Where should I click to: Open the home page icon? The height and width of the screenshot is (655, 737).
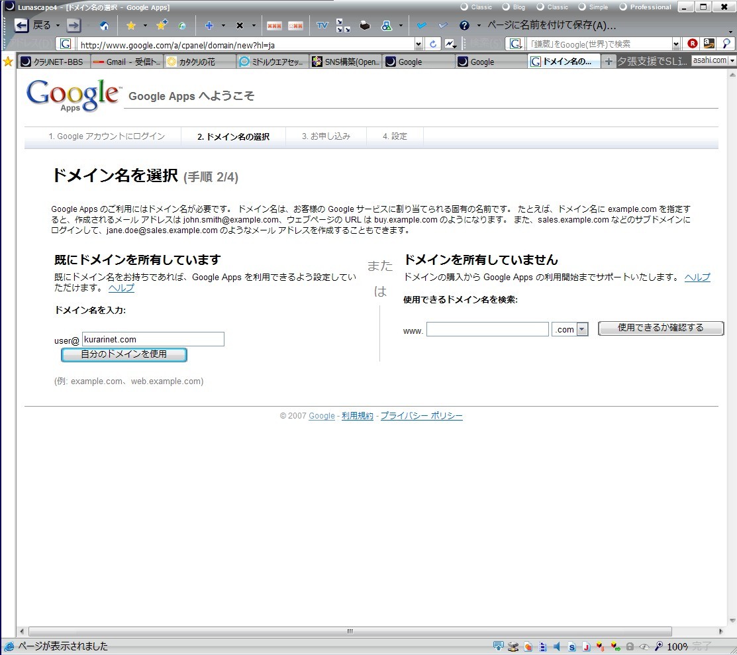coord(105,25)
